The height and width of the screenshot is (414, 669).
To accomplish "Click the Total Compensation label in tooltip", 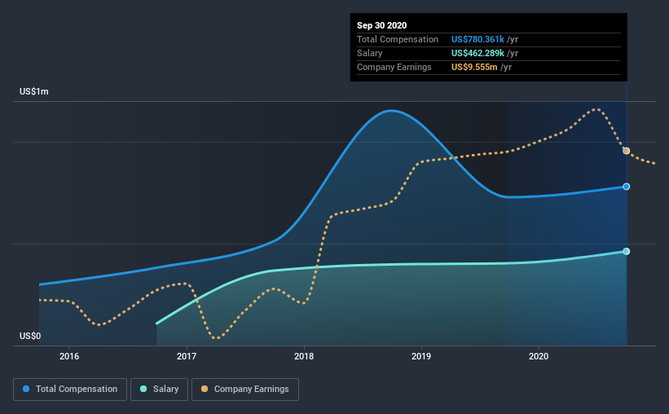I will [x=397, y=39].
